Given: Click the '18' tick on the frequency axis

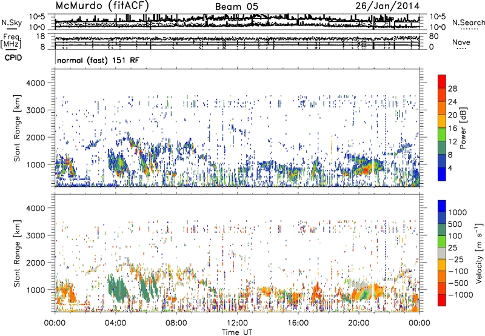Looking at the screenshot, I should (40, 36).
